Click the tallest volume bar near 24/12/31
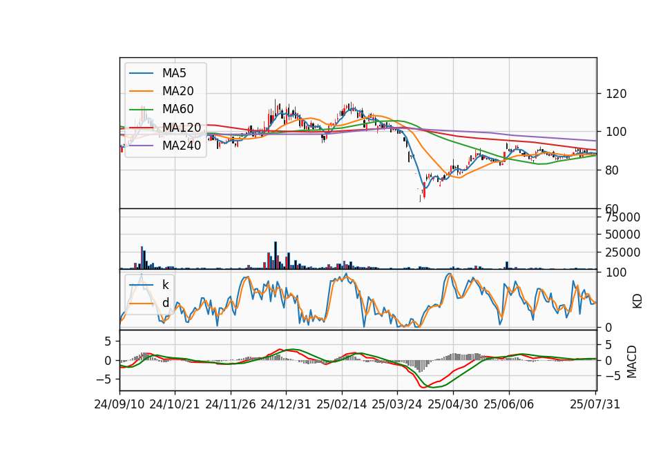 click(276, 255)
